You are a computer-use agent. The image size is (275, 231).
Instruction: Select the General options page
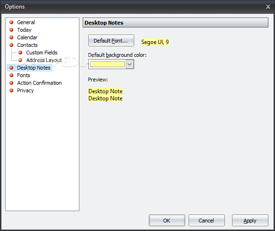click(26, 22)
